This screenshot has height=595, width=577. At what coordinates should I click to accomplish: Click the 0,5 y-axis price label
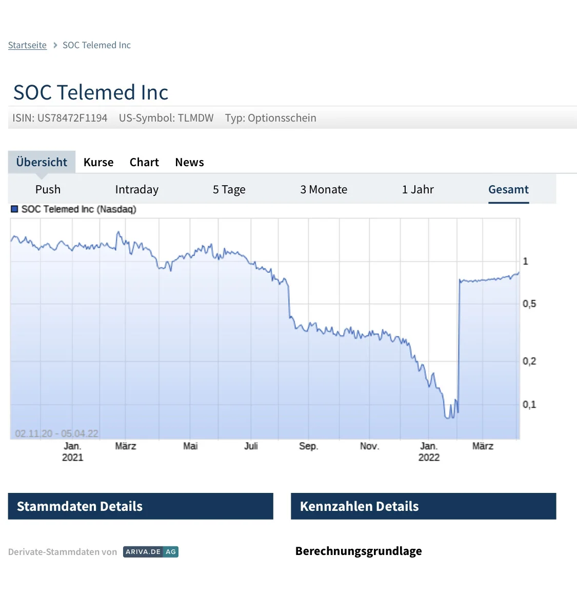pyautogui.click(x=529, y=304)
